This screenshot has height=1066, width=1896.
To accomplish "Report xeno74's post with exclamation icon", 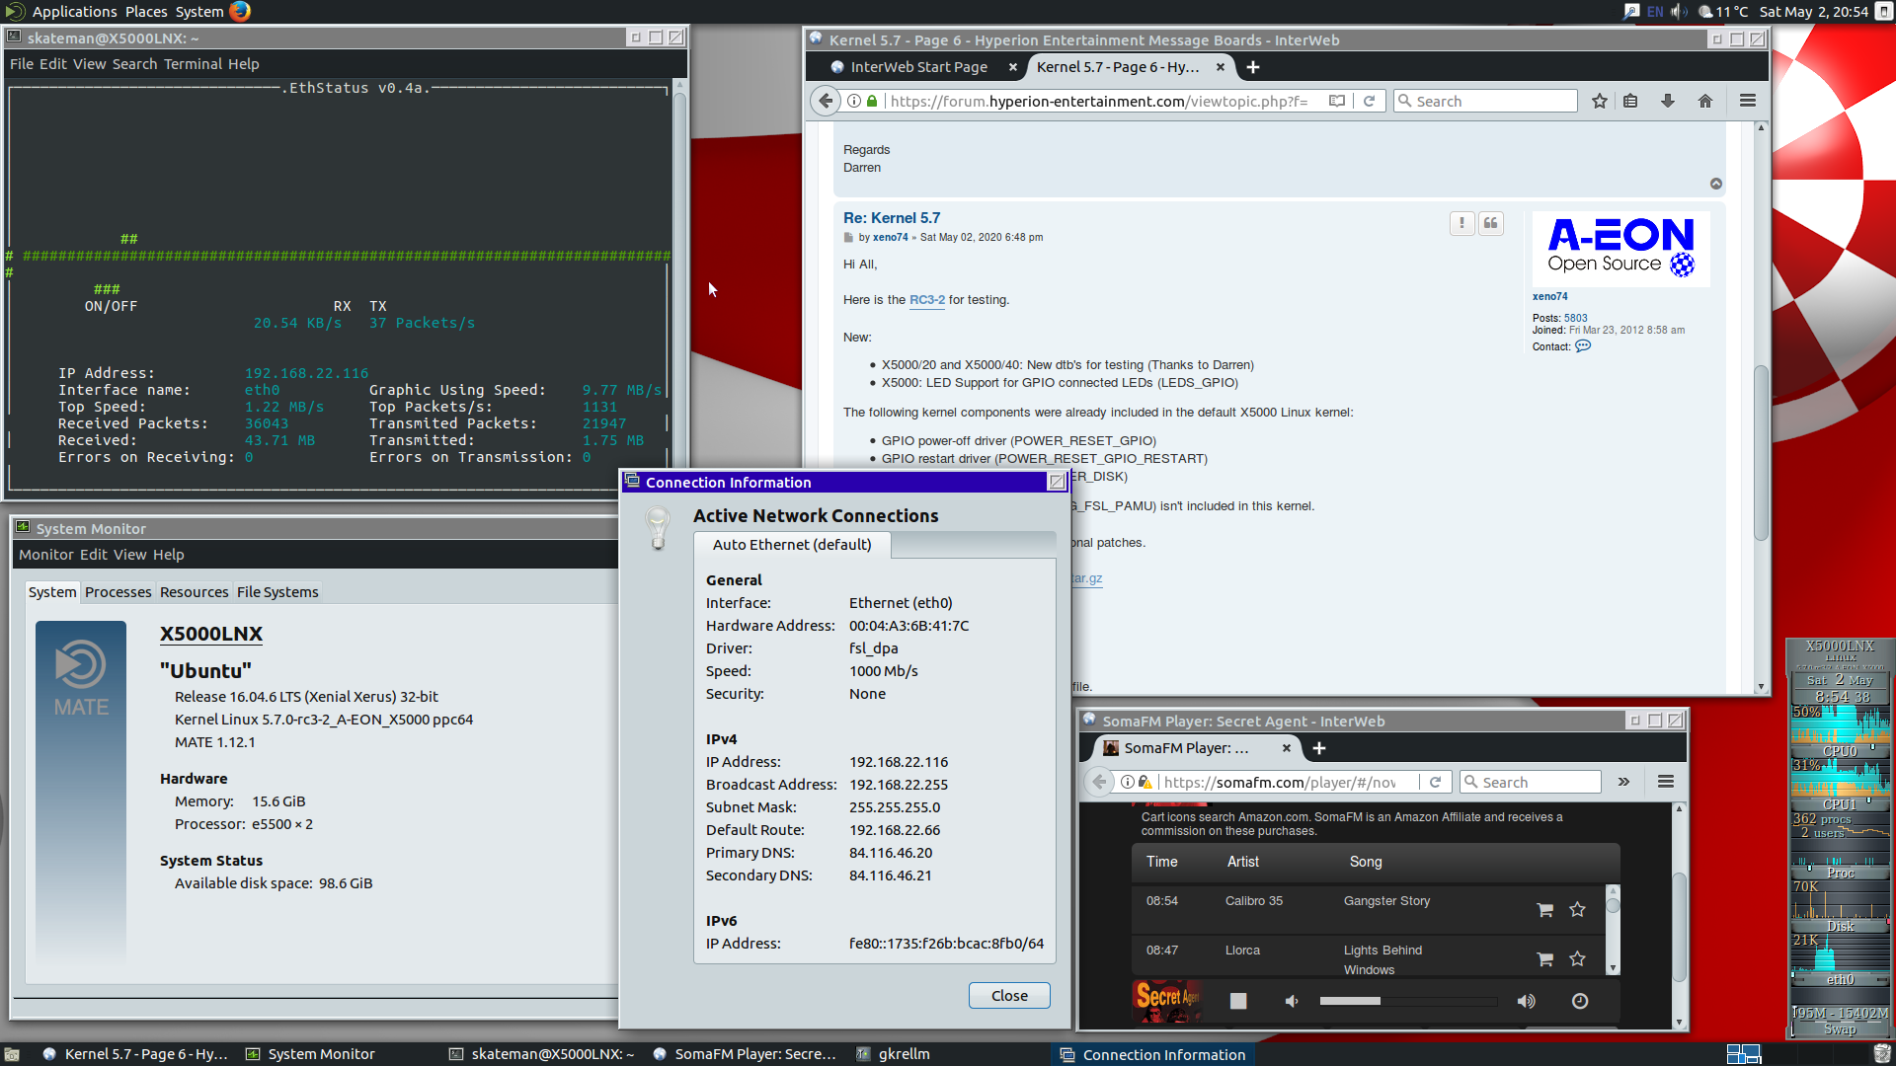I will [1461, 223].
